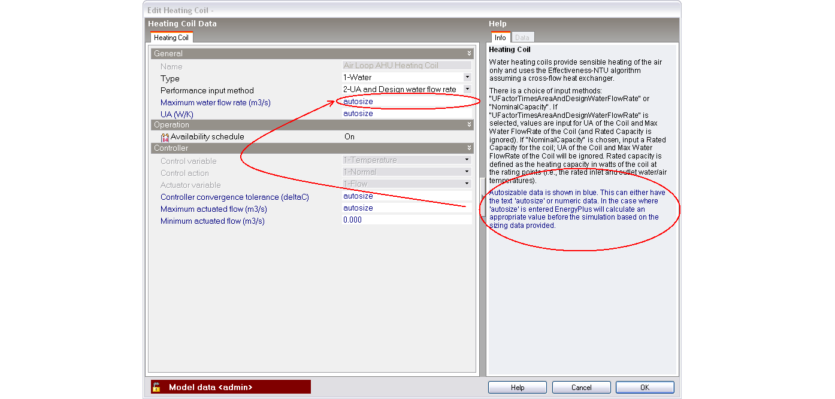Image resolution: width=835 pixels, height=399 pixels.
Task: Open the Control variable dropdown arrow
Action: [467, 160]
